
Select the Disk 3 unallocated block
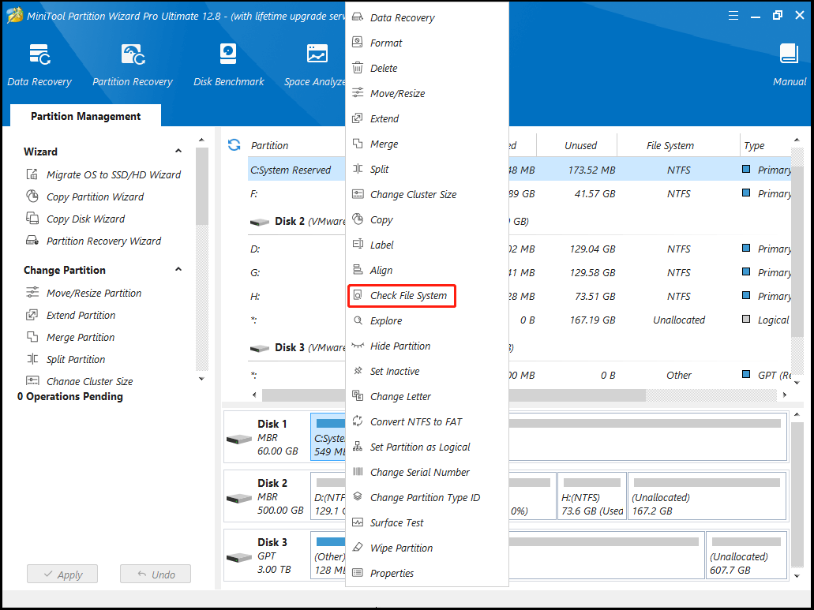point(745,556)
